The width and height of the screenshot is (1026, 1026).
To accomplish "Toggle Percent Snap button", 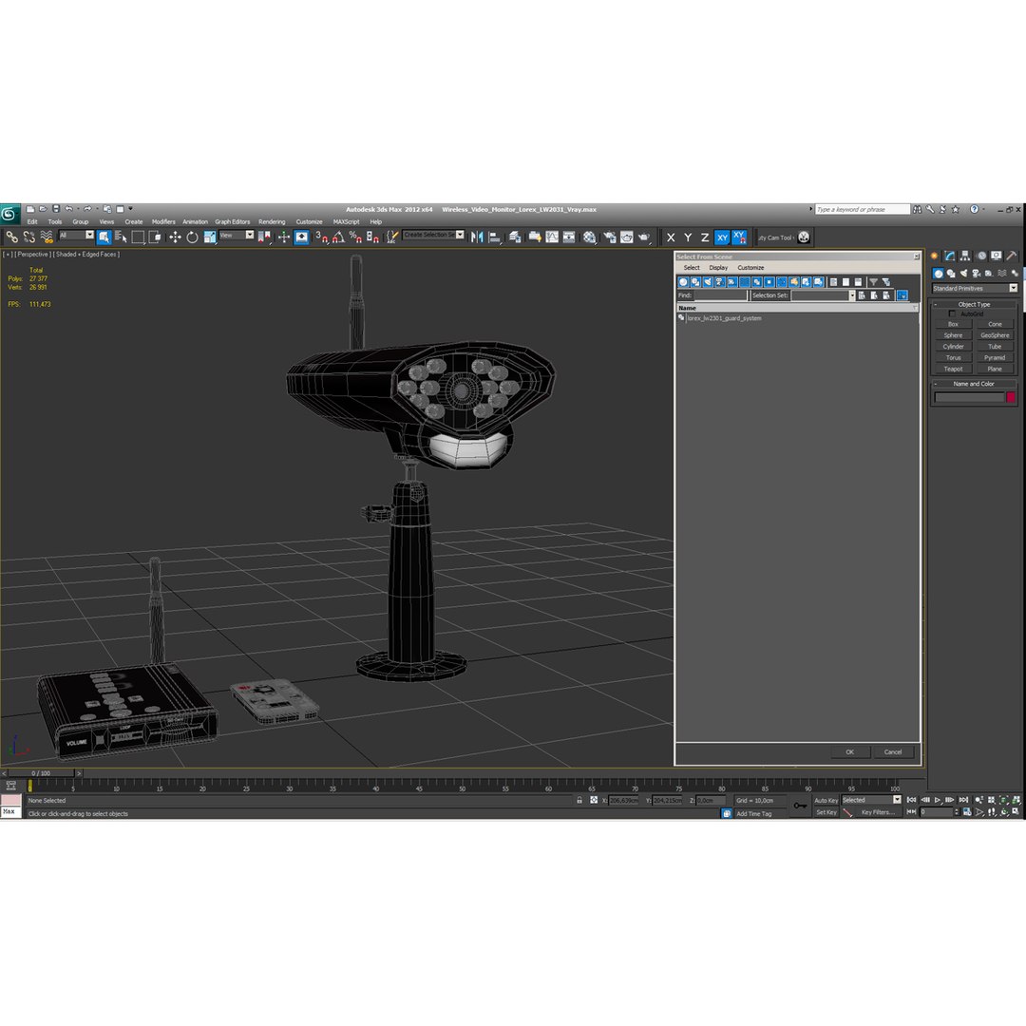I will click(355, 237).
